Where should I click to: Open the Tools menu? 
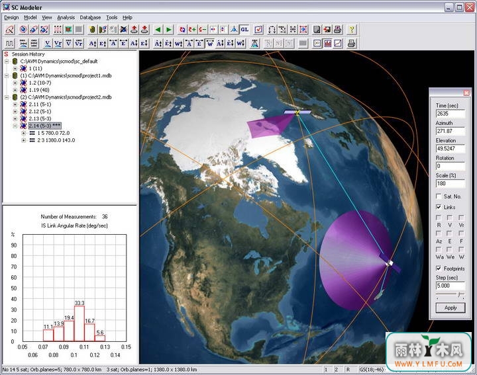click(112, 18)
